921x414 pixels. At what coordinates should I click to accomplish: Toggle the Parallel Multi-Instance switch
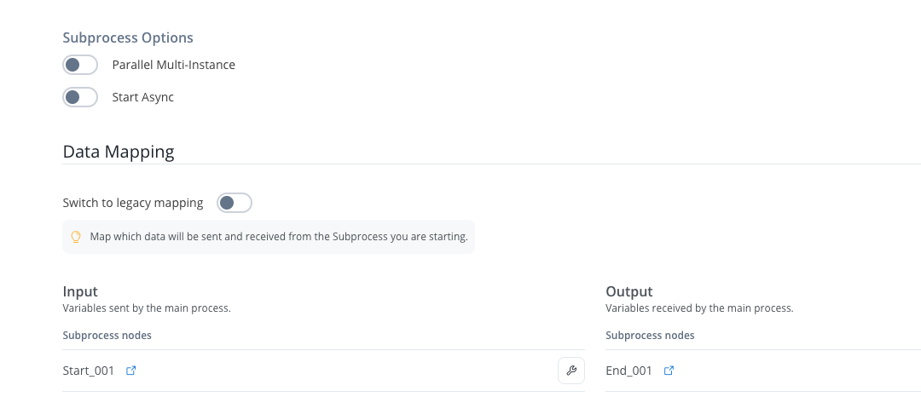pyautogui.click(x=80, y=65)
